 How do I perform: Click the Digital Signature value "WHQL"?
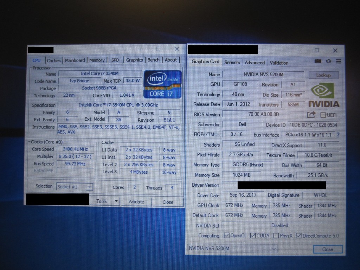tap(321, 195)
